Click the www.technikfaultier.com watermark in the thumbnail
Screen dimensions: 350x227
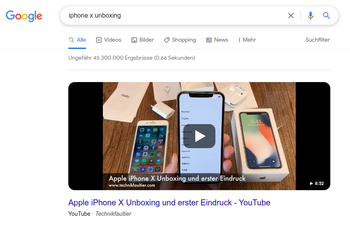pyautogui.click(x=132, y=185)
